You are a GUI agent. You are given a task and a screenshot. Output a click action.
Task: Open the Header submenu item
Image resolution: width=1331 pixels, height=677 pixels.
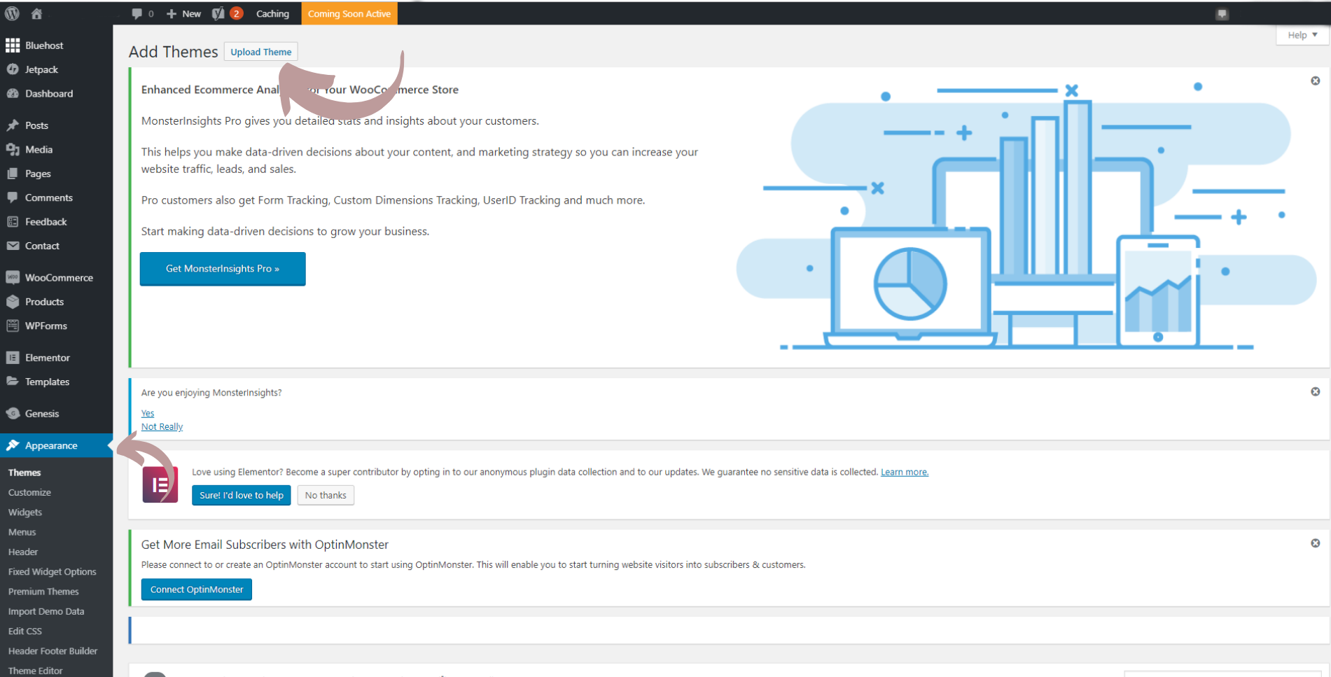[x=23, y=552]
